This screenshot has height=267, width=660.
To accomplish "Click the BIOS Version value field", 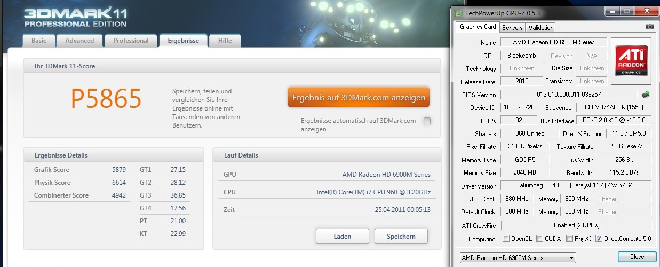I will click(x=569, y=95).
